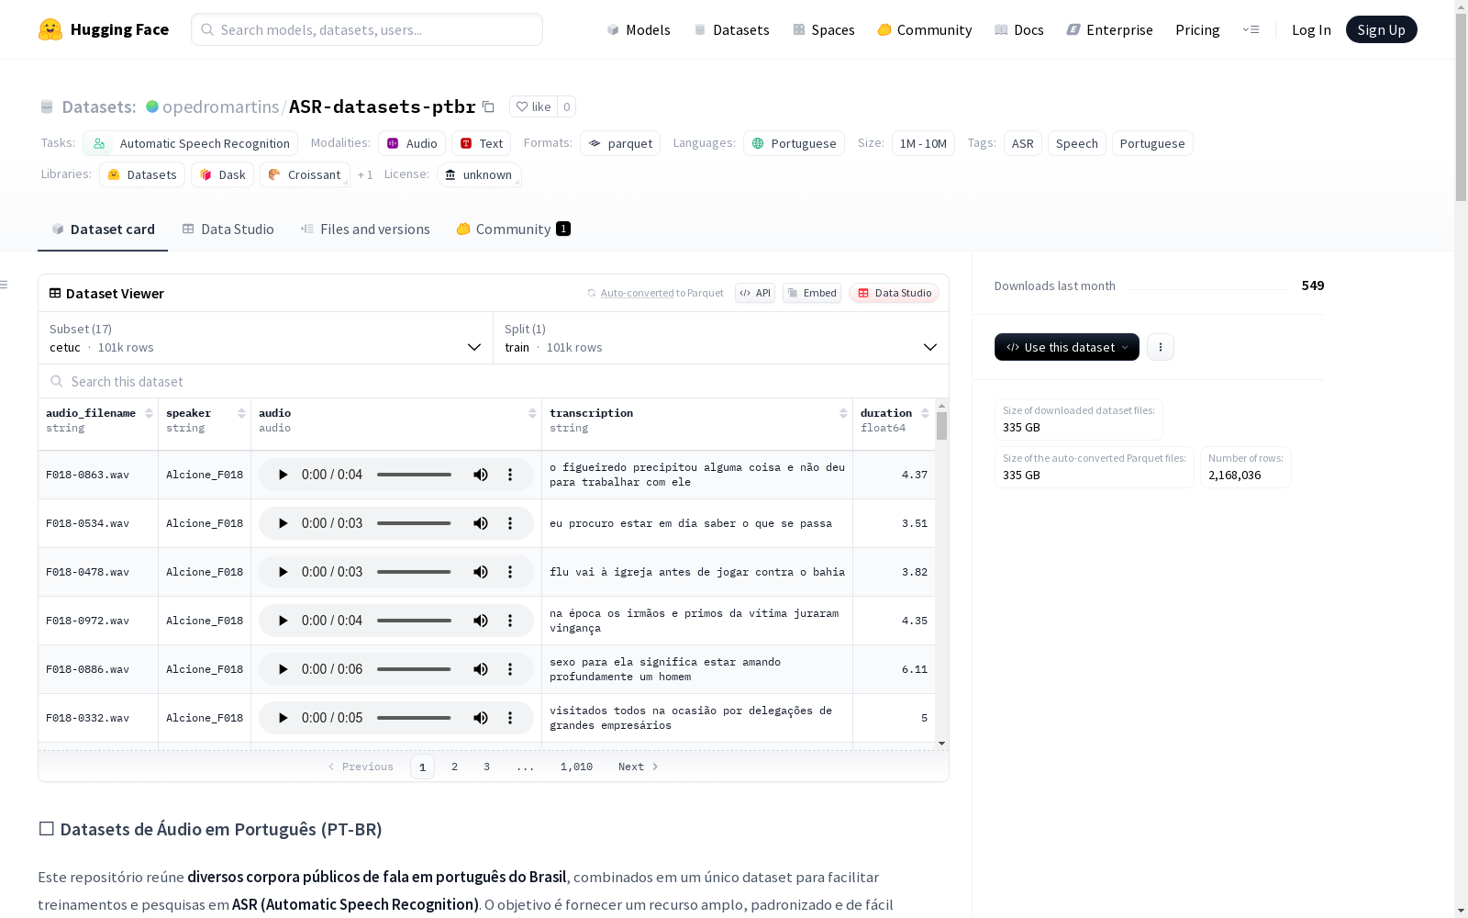Open dataset extra options kebab menu
Viewport: 1468px width, 918px height.
1161,347
